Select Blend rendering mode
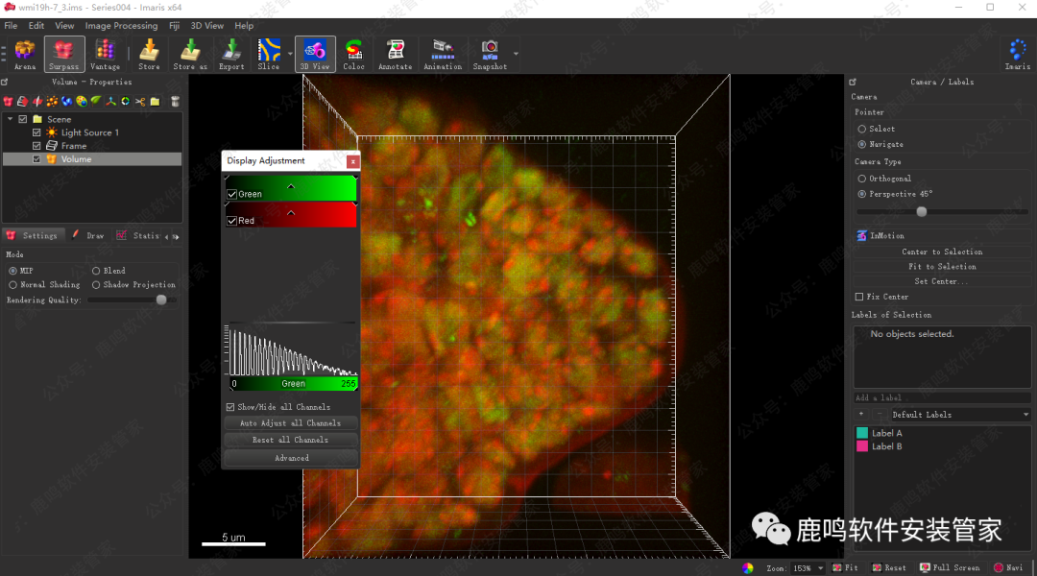1037x576 pixels. (x=96, y=271)
